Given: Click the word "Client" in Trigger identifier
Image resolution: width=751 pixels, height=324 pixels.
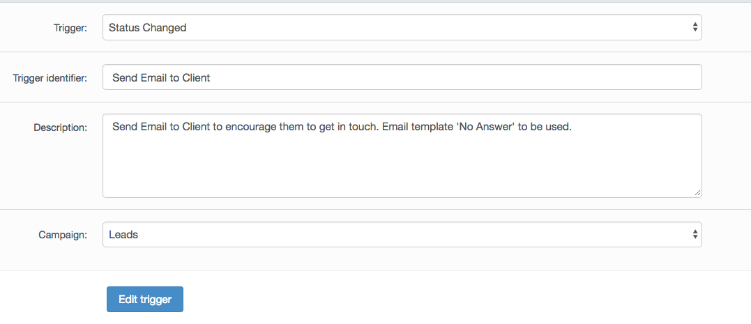Looking at the screenshot, I should 196,77.
